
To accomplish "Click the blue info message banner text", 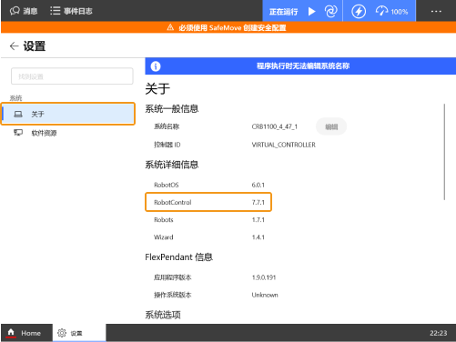I will (303, 66).
